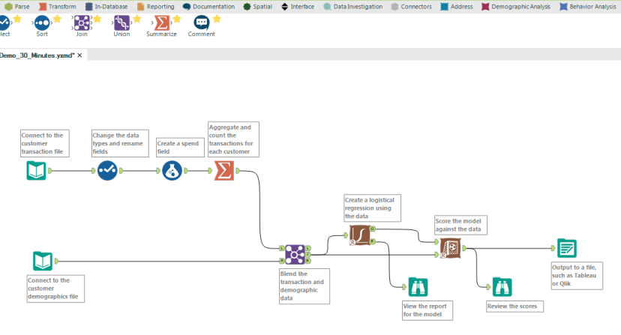
Task: Open the Demographic Analysis category
Action: [516, 6]
